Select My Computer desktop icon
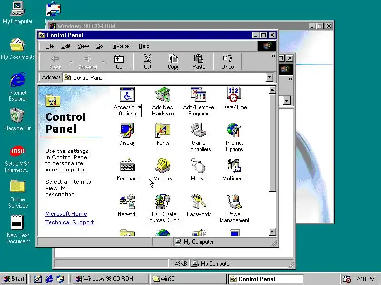Screen dimensions: 381x285 click(x=18, y=13)
